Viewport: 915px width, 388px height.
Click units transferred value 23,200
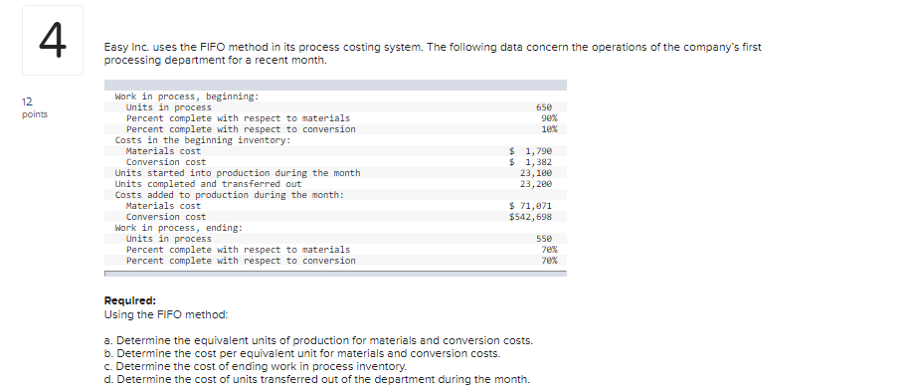click(x=536, y=184)
